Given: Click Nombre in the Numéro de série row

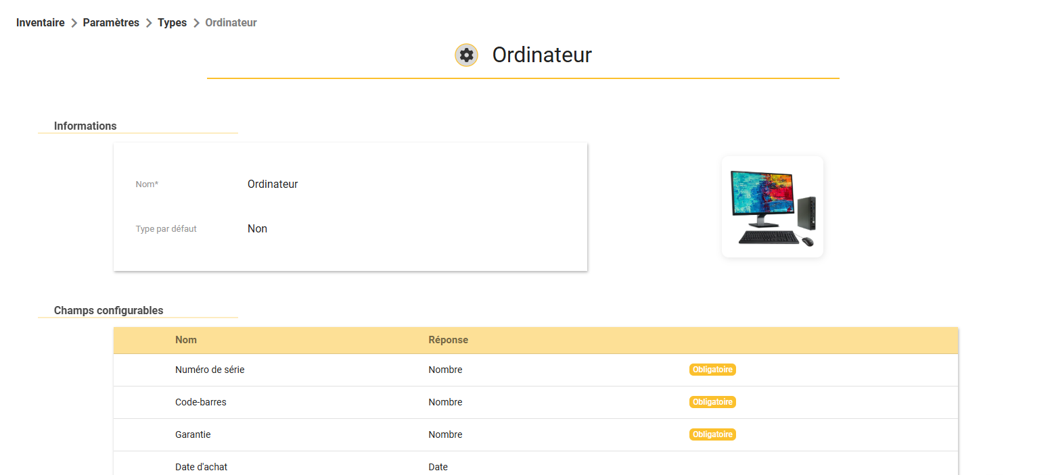Looking at the screenshot, I should 446,370.
